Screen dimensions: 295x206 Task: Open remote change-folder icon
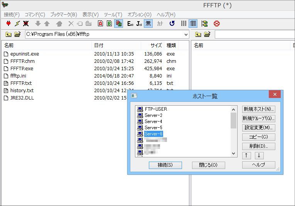pos(207,34)
